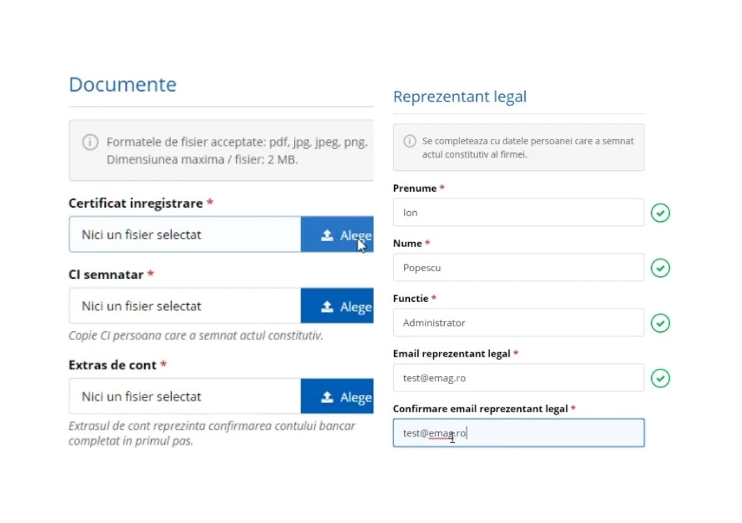The image size is (742, 523).
Task: Click green checkmark next to Nume
Action: pyautogui.click(x=660, y=268)
